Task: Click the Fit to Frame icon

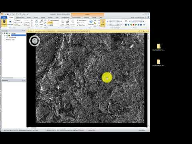Action: [x=36, y=23]
